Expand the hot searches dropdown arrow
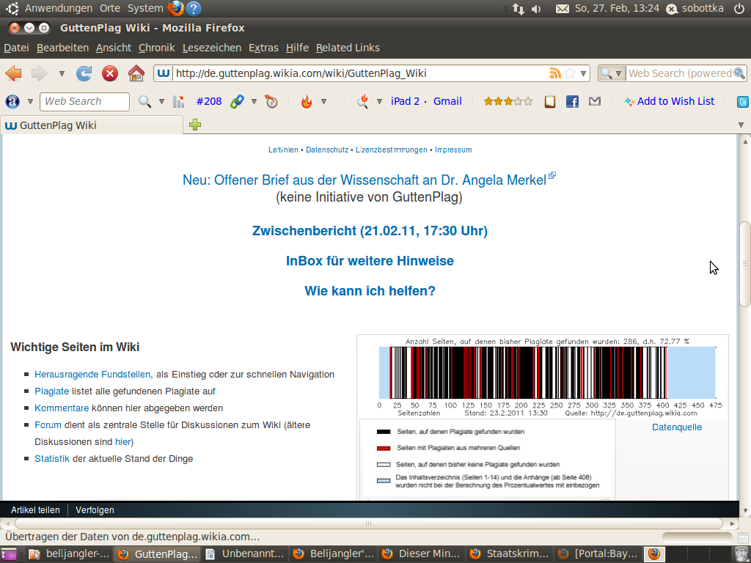Image resolution: width=751 pixels, height=563 pixels. (x=379, y=101)
